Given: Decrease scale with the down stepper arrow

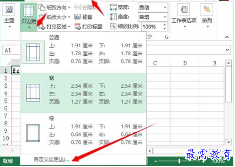Looking at the screenshot, I should point(165,29).
